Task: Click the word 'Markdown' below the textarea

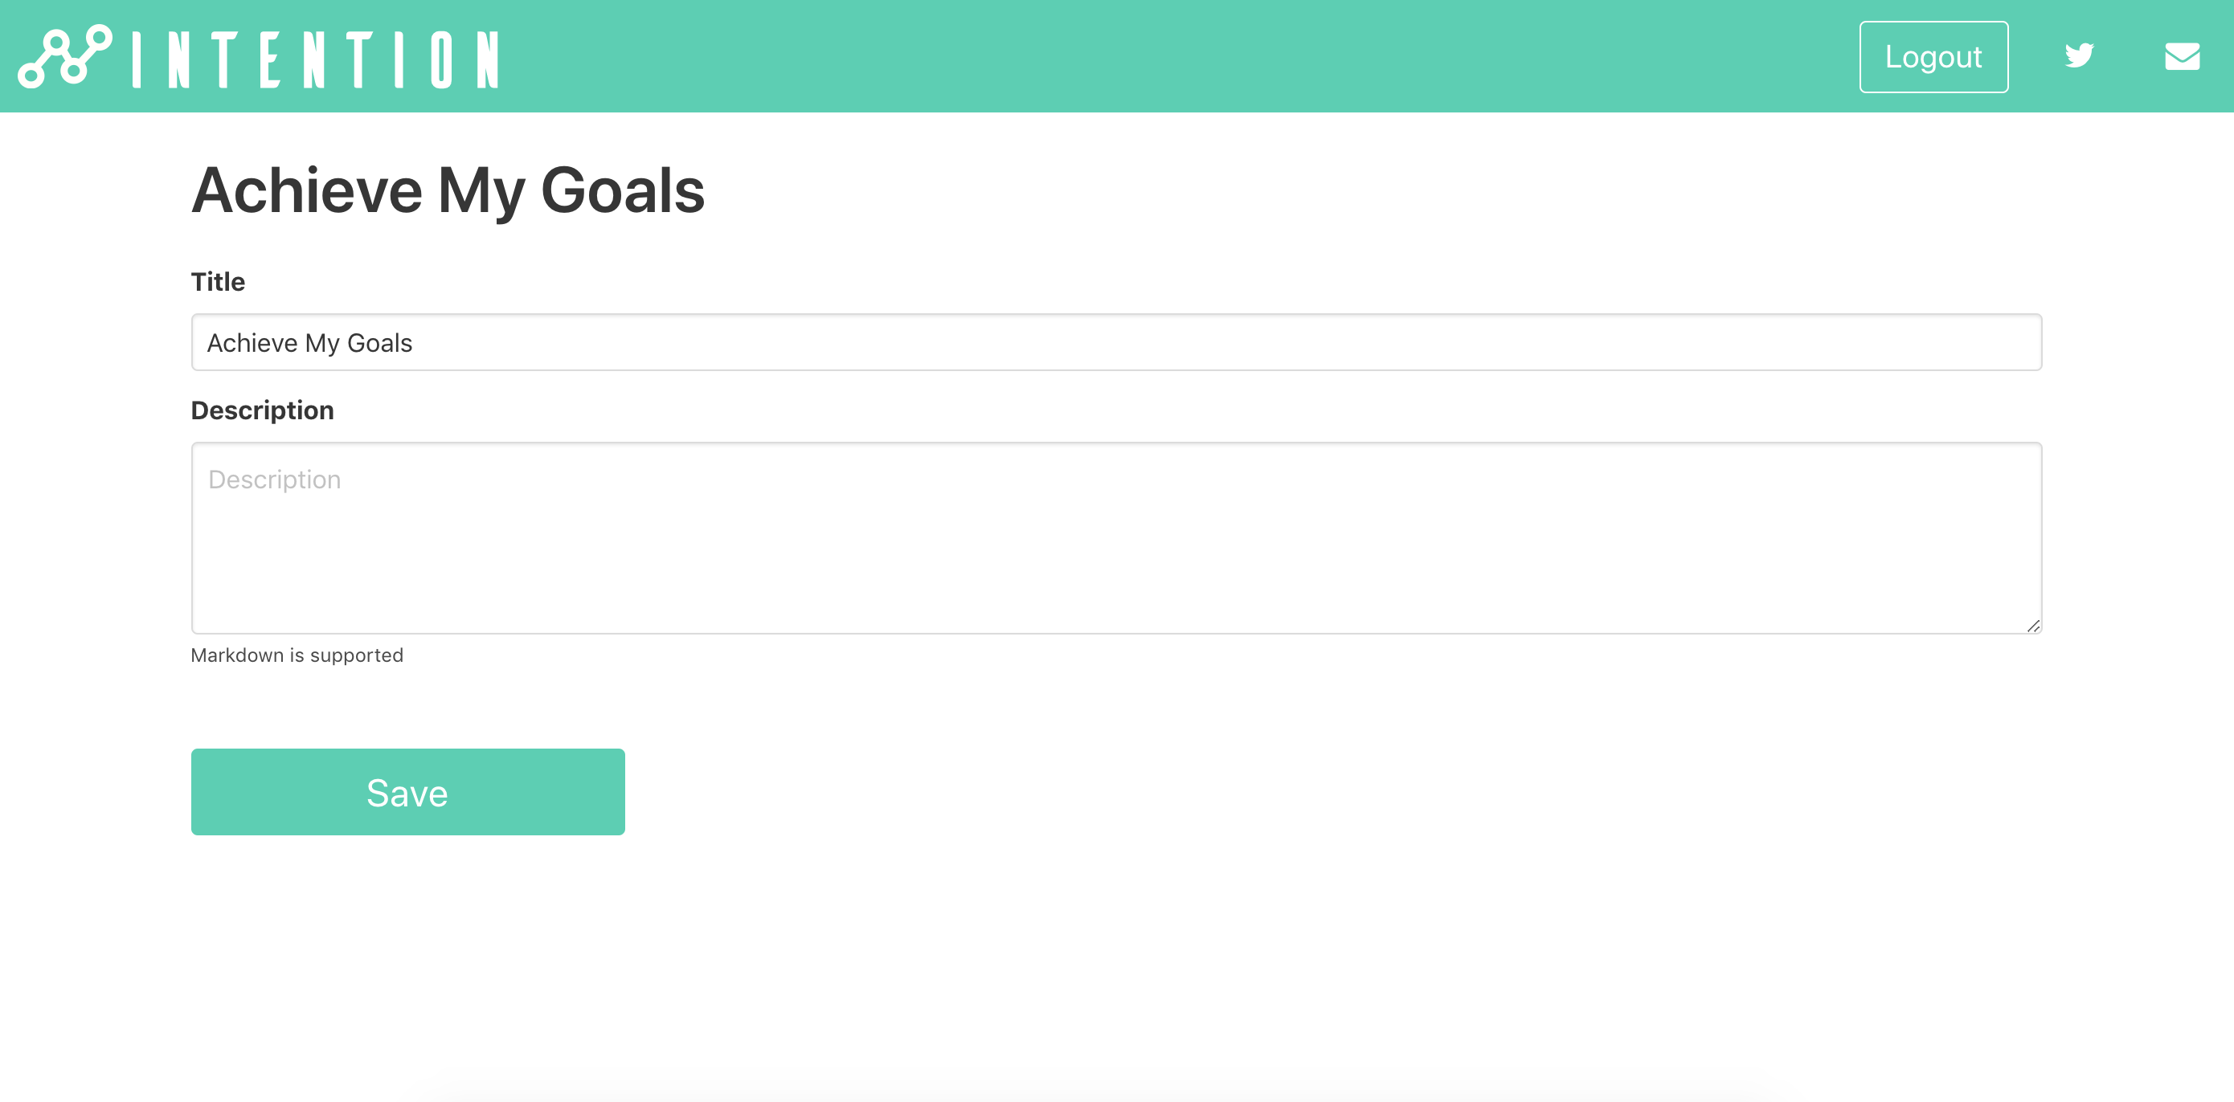Action: point(237,655)
